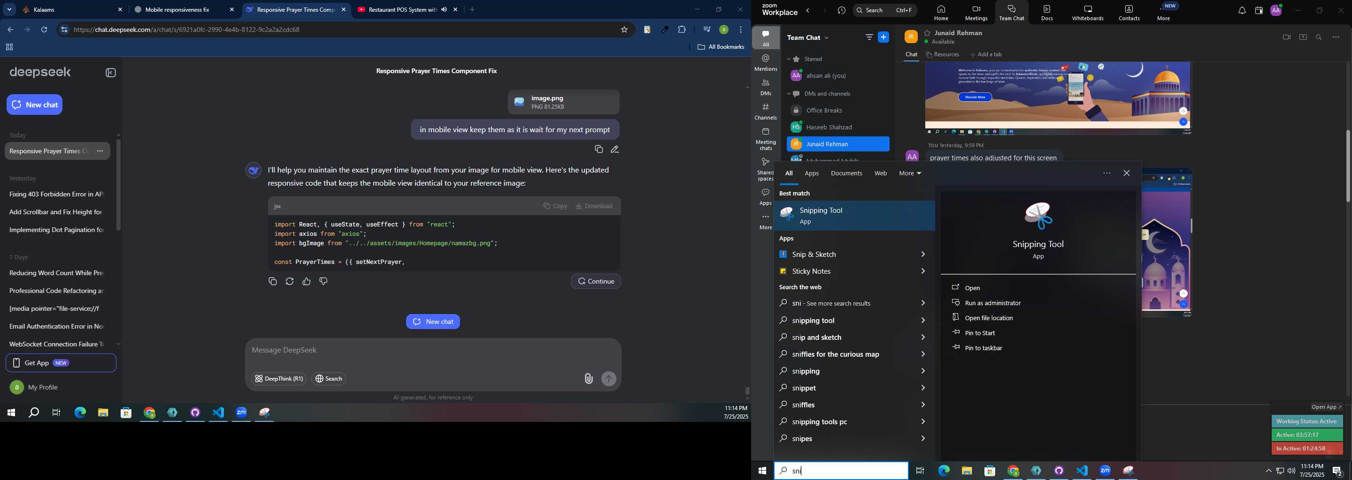Reload the DeepSeek page
Image resolution: width=1352 pixels, height=480 pixels.
45,30
